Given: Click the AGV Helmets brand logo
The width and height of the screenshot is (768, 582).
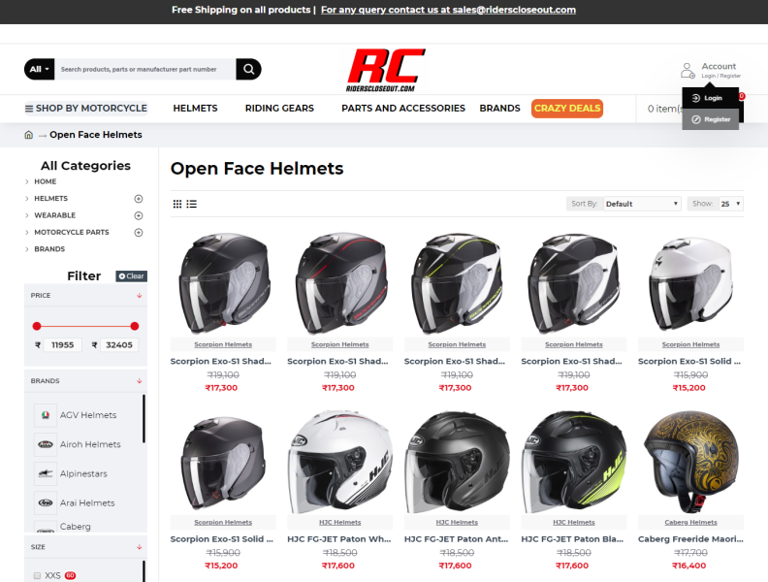Looking at the screenshot, I should 46,415.
